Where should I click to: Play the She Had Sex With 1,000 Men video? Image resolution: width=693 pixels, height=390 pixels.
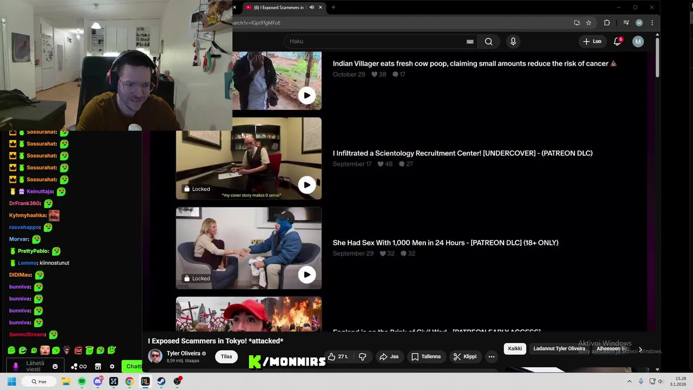[x=307, y=275]
